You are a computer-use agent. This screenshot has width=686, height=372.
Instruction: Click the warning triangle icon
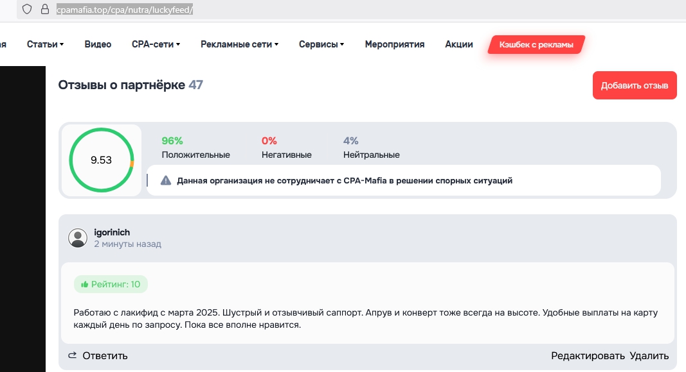point(166,181)
